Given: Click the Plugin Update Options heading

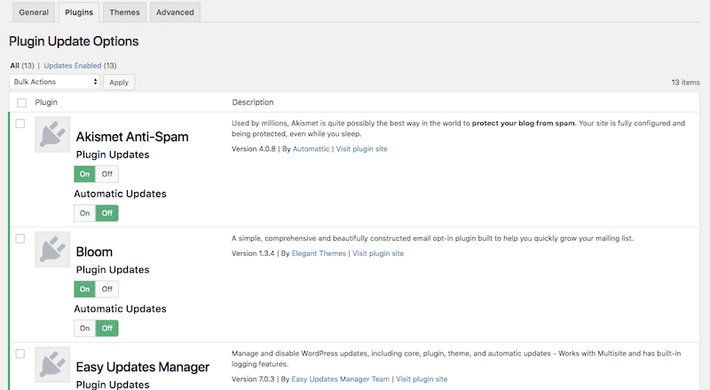Looking at the screenshot, I should pyautogui.click(x=74, y=41).
